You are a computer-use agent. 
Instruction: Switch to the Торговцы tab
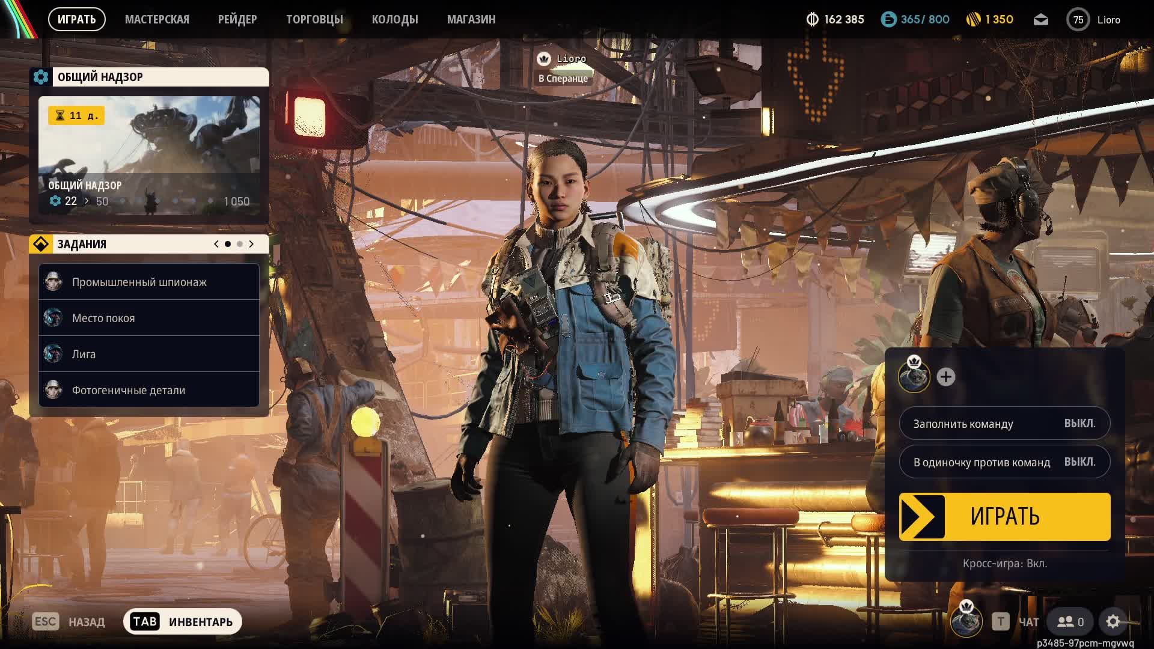314,20
